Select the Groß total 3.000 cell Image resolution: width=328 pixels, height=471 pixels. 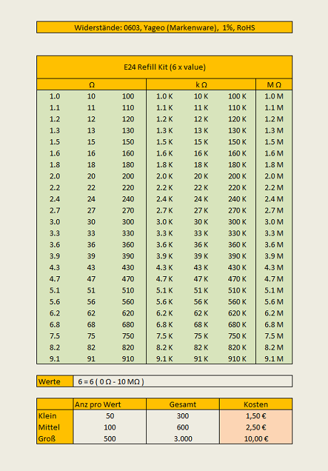coord(183,439)
